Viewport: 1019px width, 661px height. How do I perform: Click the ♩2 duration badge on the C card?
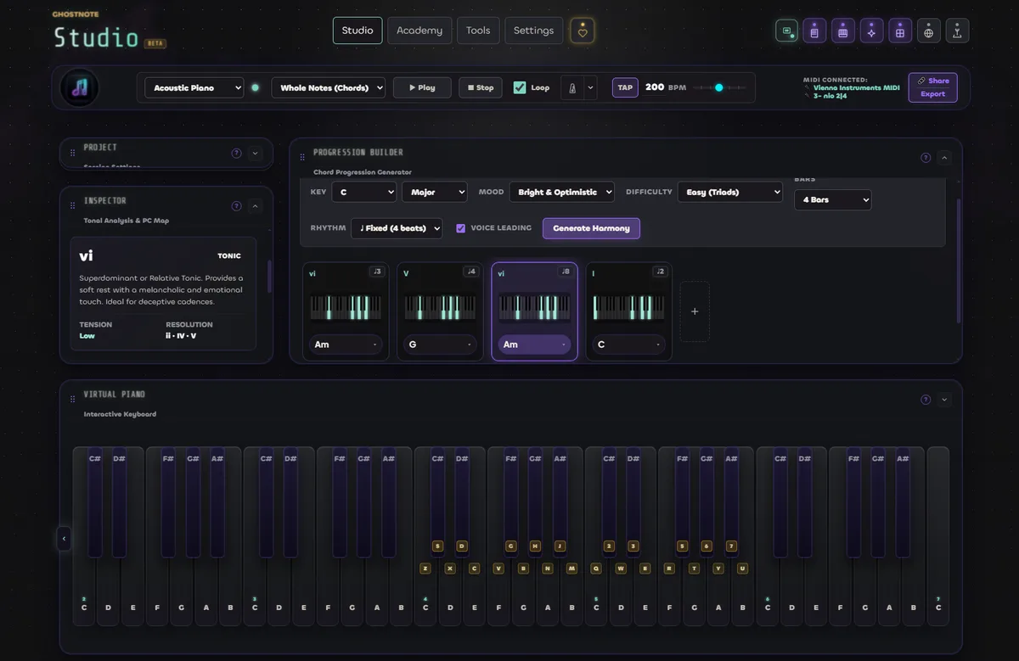[x=659, y=272]
